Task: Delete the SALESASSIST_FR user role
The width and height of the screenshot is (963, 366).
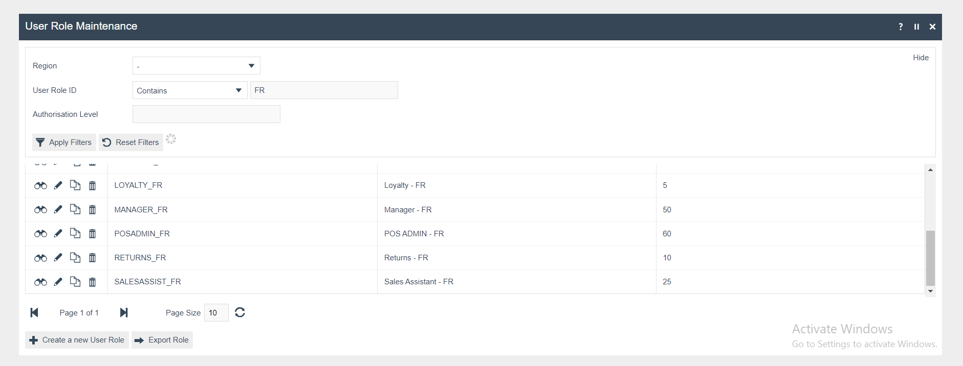Action: click(x=92, y=282)
